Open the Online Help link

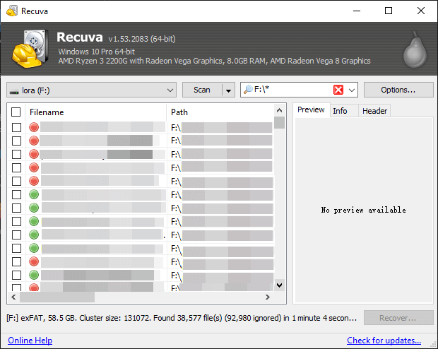point(30,341)
